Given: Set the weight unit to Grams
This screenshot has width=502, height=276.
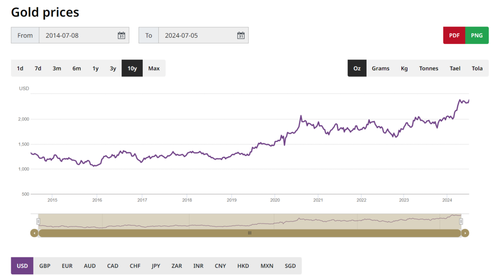Looking at the screenshot, I should (x=380, y=69).
